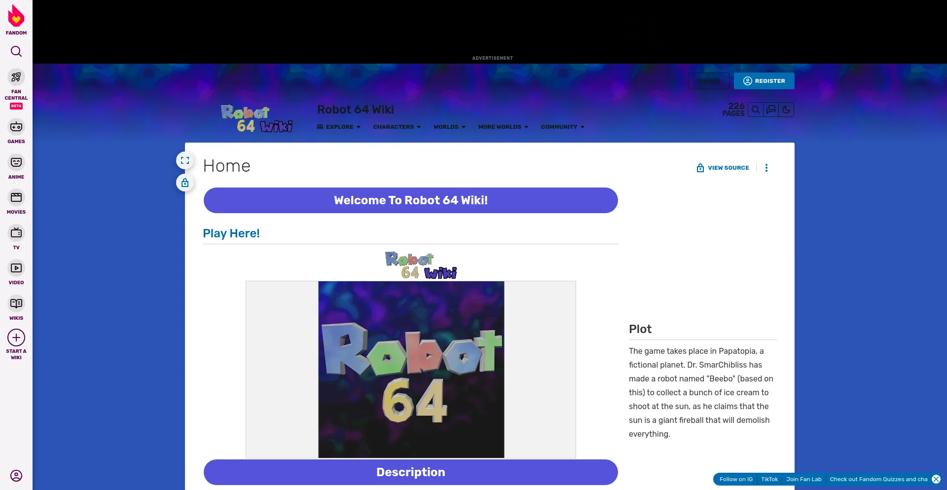Close the bottom notification bar
The width and height of the screenshot is (947, 490).
click(x=936, y=479)
